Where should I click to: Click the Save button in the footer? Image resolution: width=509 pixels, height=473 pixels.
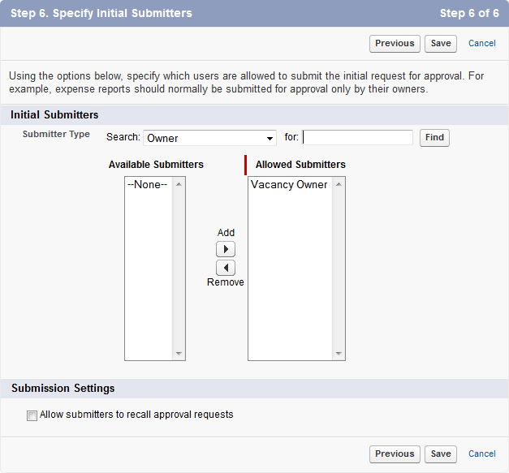441,454
